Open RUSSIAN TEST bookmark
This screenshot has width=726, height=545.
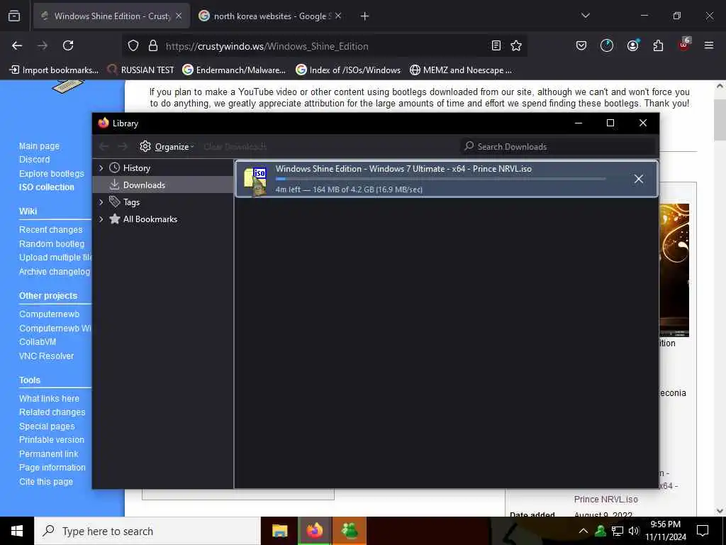tap(141, 70)
